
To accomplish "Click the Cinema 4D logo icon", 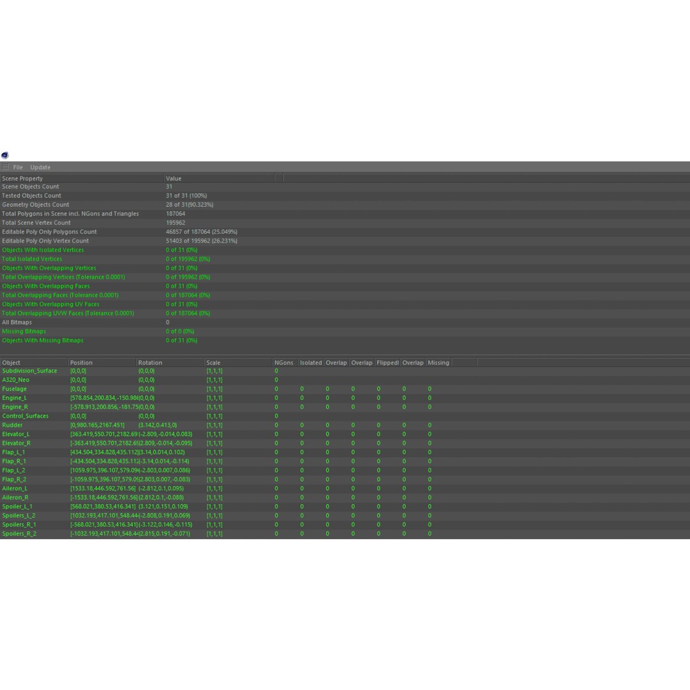I will coord(5,155).
